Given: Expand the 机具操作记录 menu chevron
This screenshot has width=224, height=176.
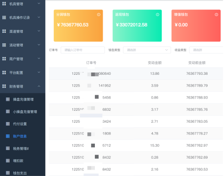Looking at the screenshot, I should point(39,17).
